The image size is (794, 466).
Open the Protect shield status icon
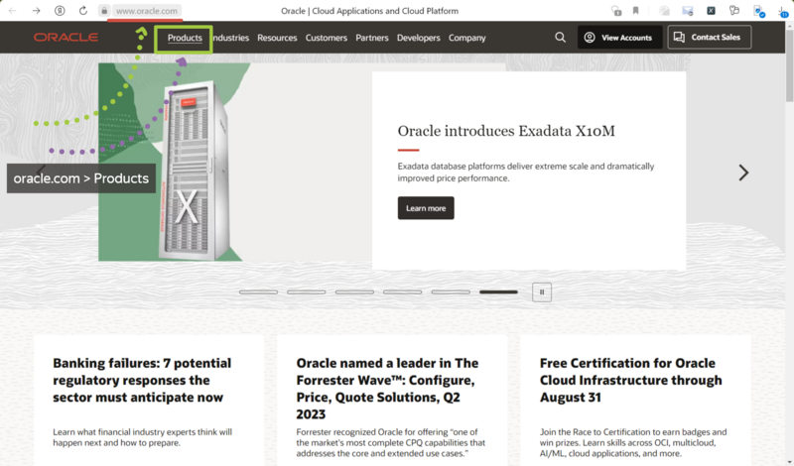click(x=616, y=11)
